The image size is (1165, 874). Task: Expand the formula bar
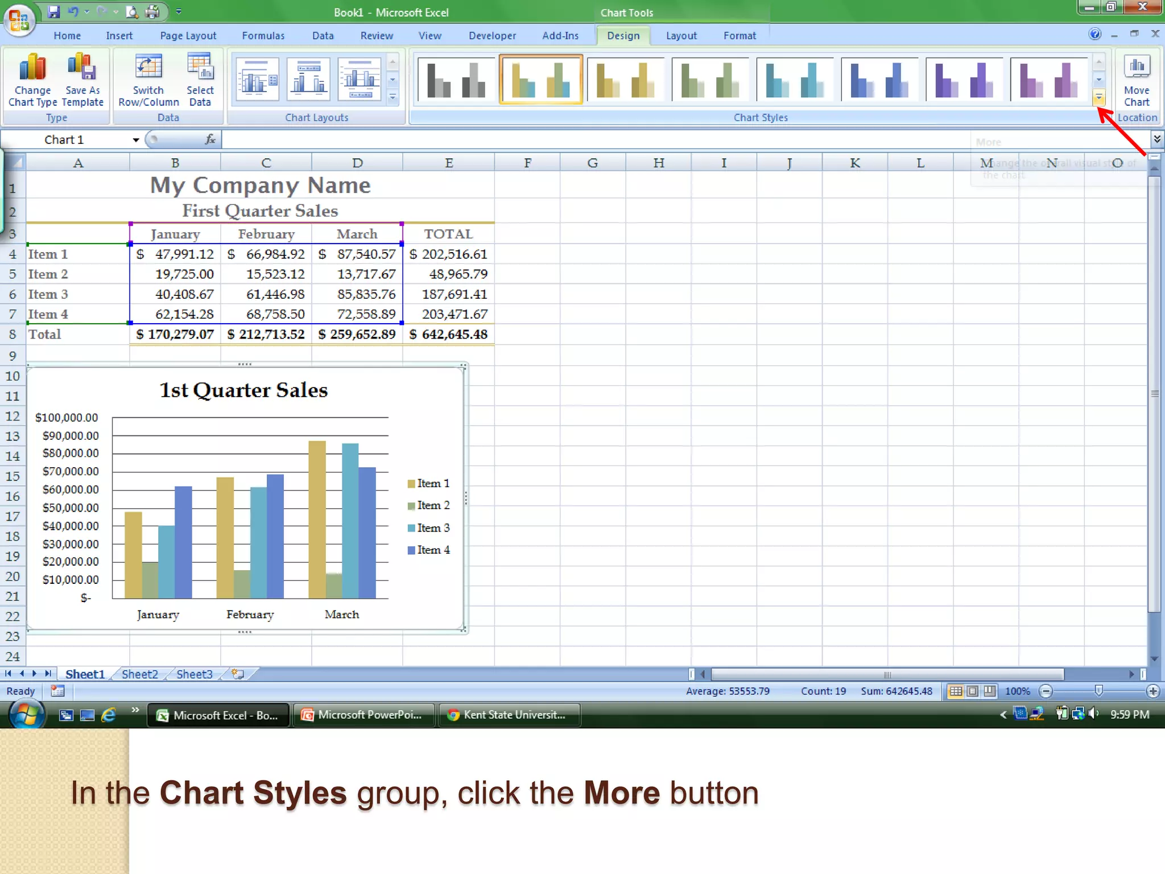[1156, 139]
